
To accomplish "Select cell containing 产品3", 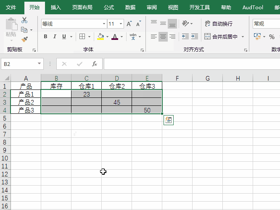I will point(26,110).
